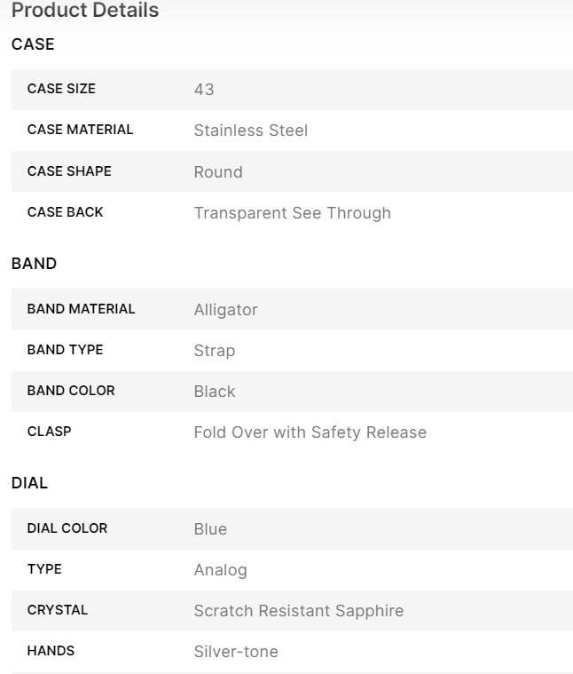The image size is (573, 674).
Task: Select the BAND section header
Action: click(x=34, y=264)
